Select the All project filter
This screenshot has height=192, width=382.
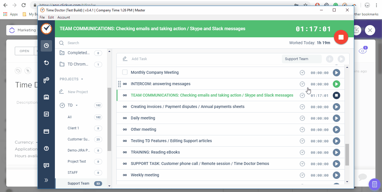[81, 117]
